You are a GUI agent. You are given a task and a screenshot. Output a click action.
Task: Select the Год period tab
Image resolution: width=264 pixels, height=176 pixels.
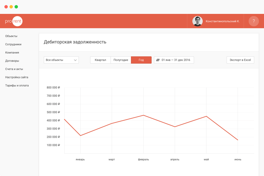click(x=141, y=60)
